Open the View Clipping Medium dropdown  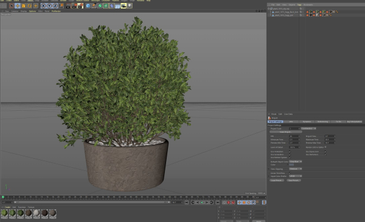(296, 168)
